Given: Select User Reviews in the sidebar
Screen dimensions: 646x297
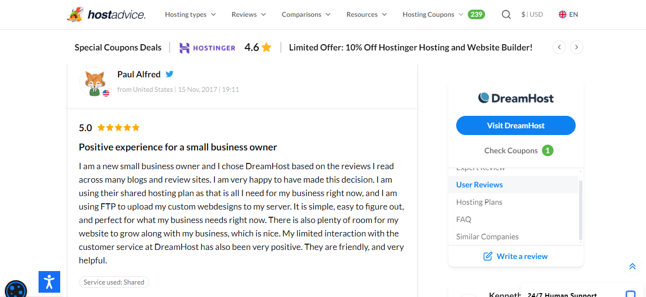Looking at the screenshot, I should tap(479, 185).
